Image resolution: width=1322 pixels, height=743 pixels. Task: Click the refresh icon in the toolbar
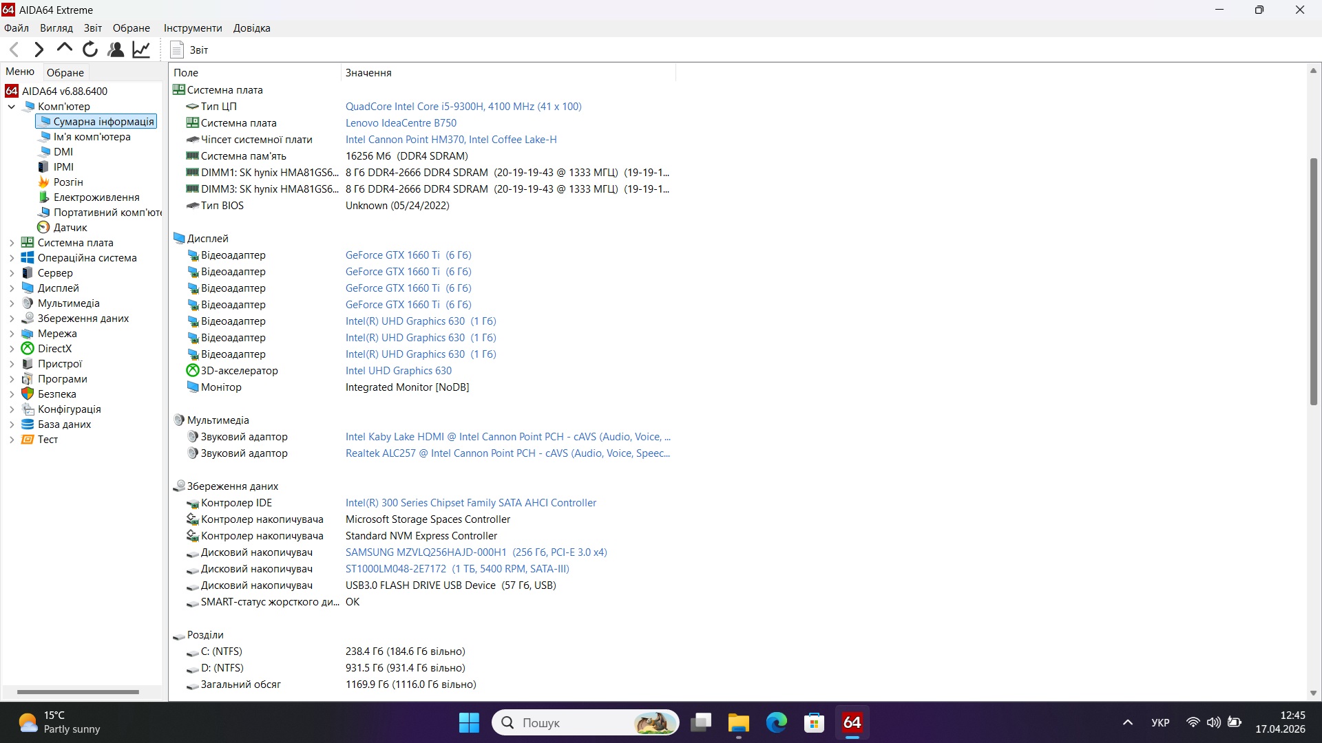[90, 49]
